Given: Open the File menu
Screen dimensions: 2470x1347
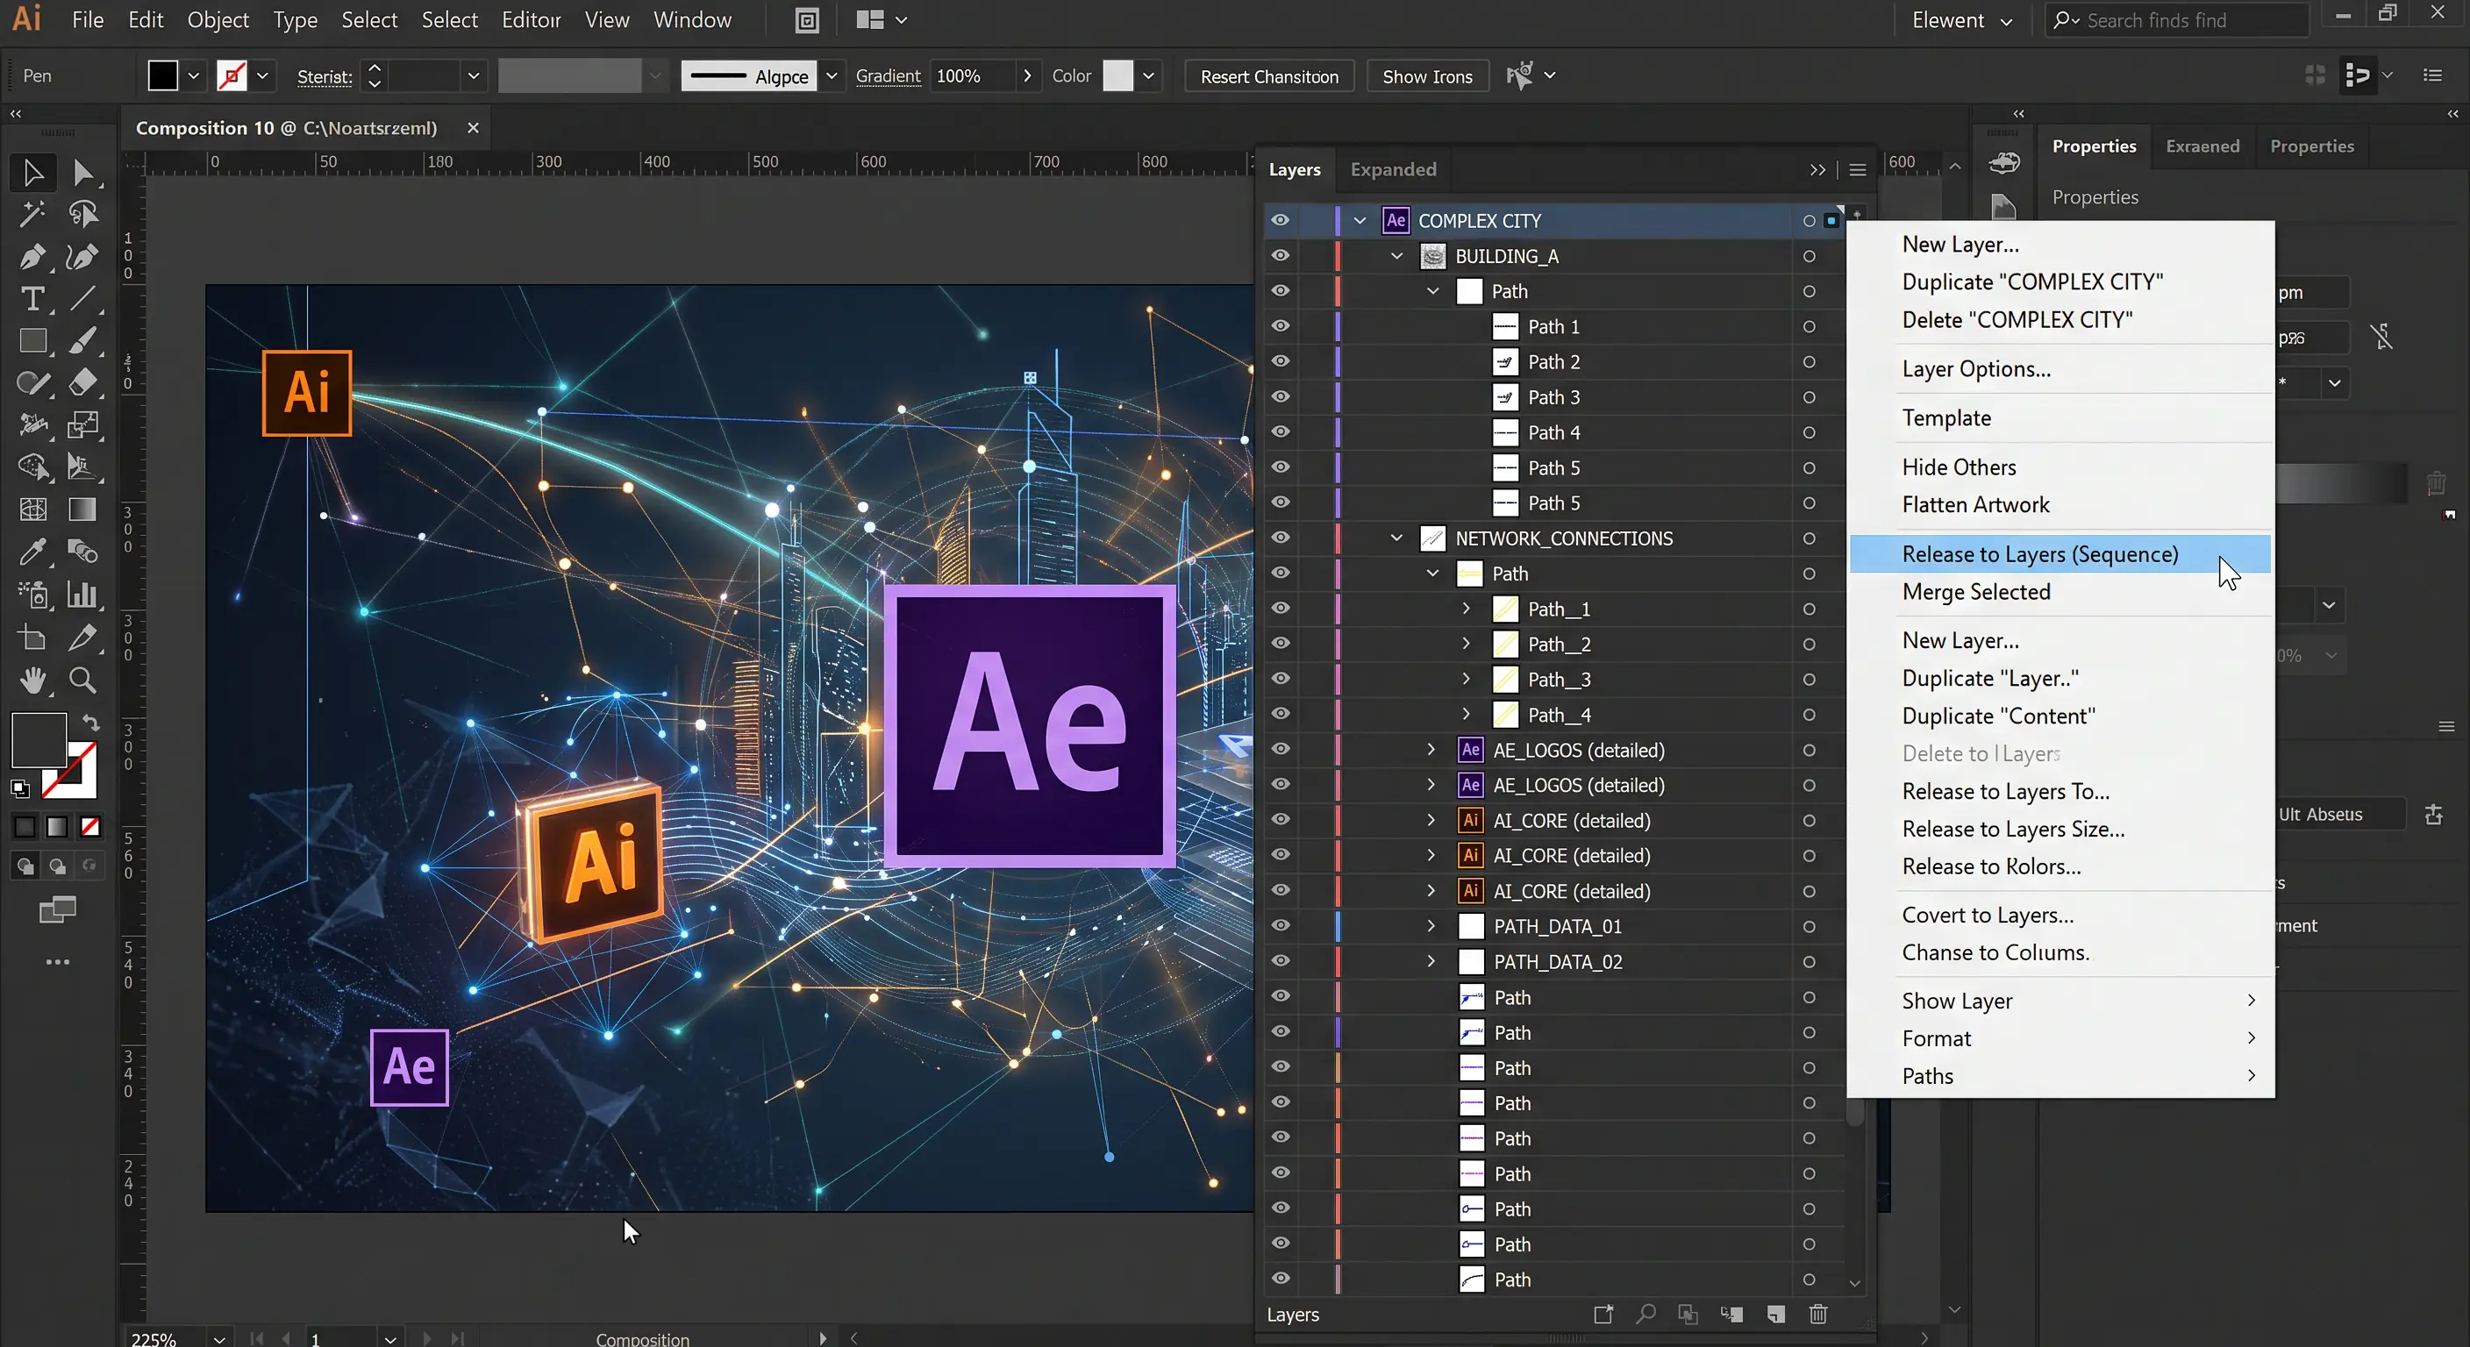Looking at the screenshot, I should pos(89,20).
